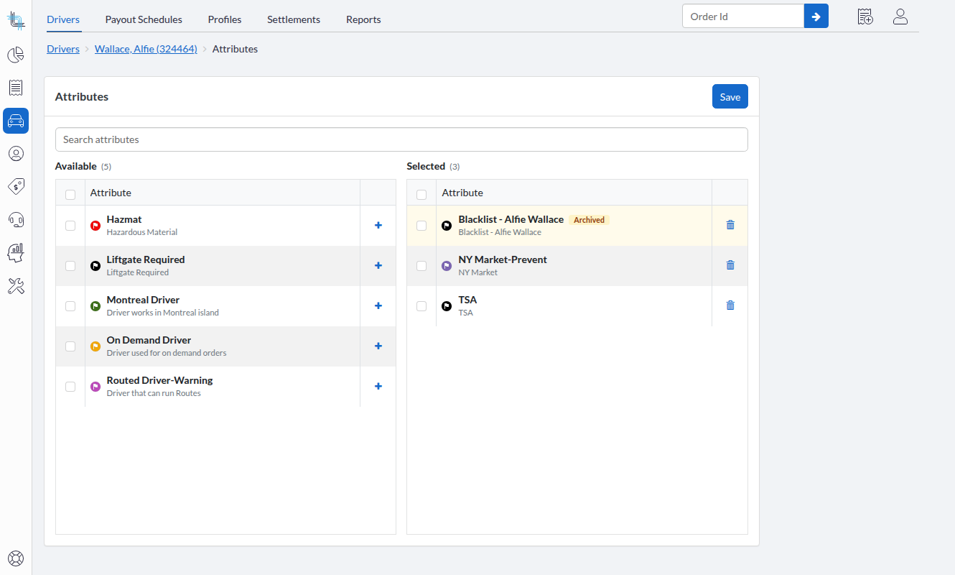The image size is (955, 575).
Task: Click Attribute header in Selected table
Action: tap(462, 193)
